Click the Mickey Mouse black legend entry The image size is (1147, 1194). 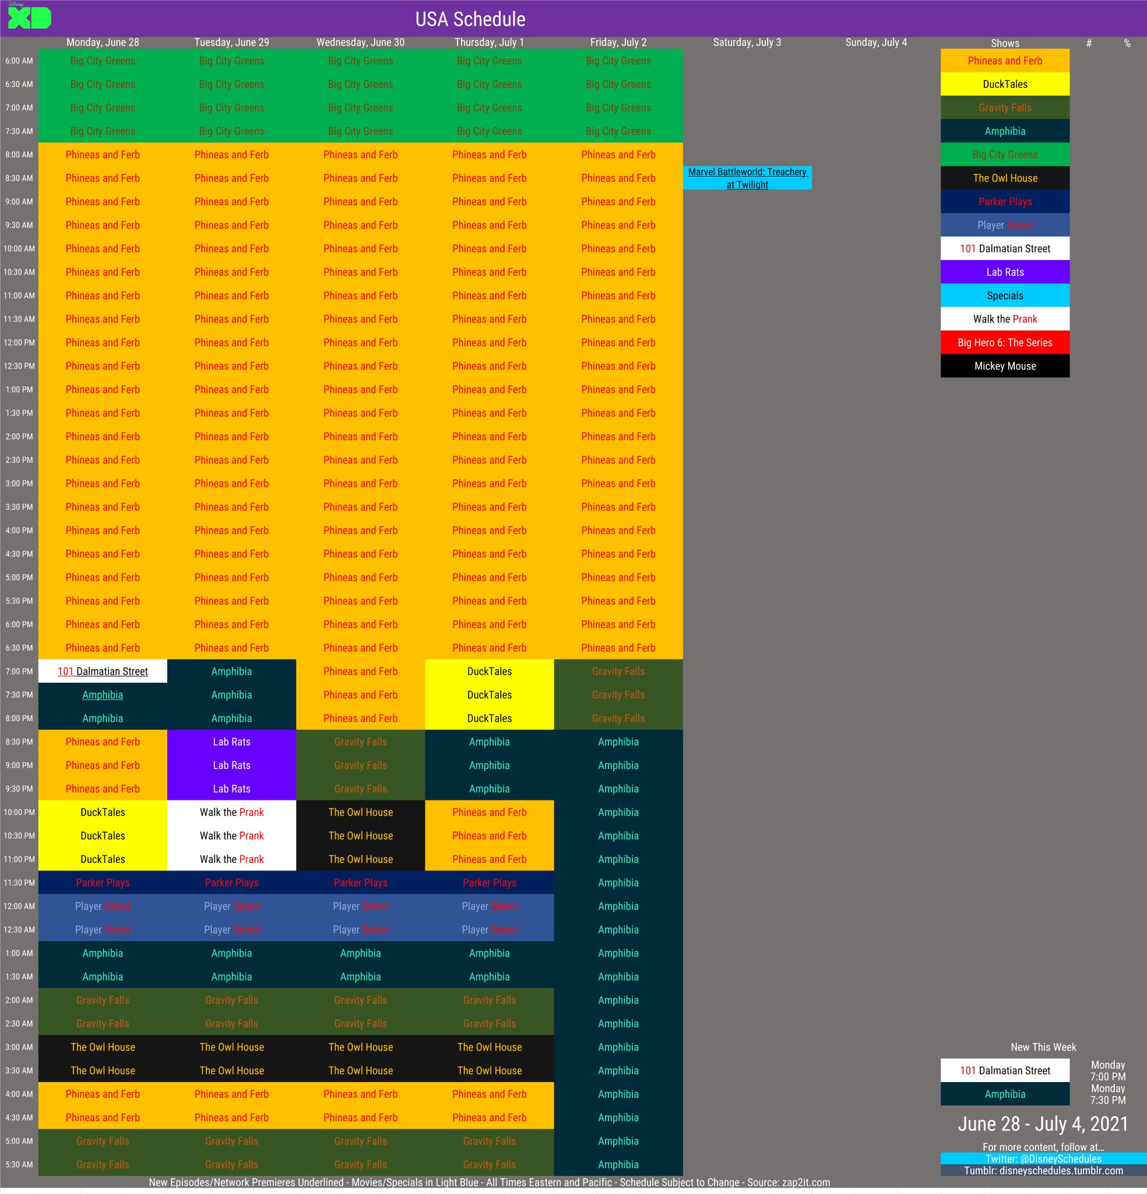[x=1004, y=366]
